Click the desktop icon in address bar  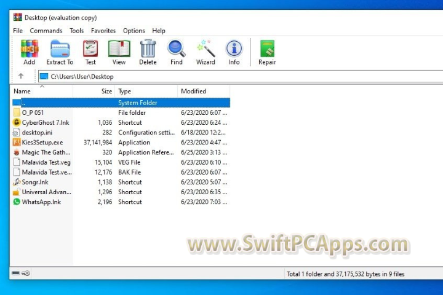click(x=44, y=76)
